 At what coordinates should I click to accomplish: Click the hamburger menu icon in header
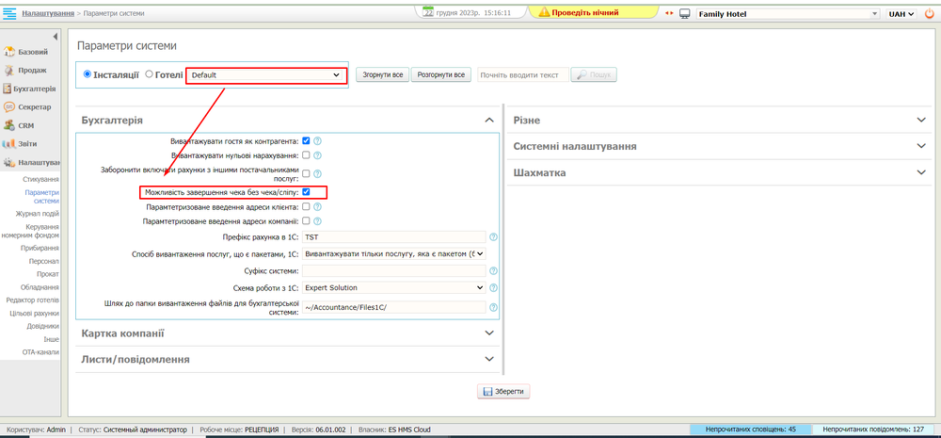coord(10,14)
